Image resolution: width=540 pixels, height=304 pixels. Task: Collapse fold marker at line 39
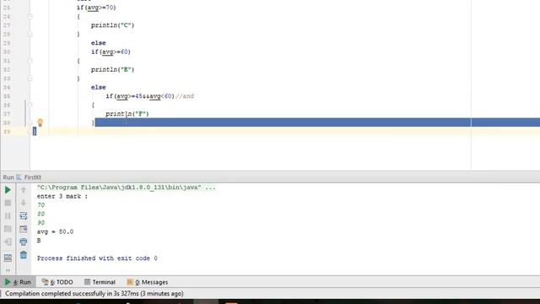30,132
